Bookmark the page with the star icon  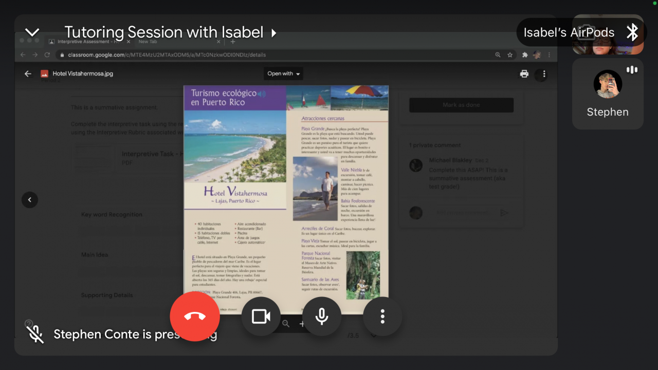click(x=510, y=54)
